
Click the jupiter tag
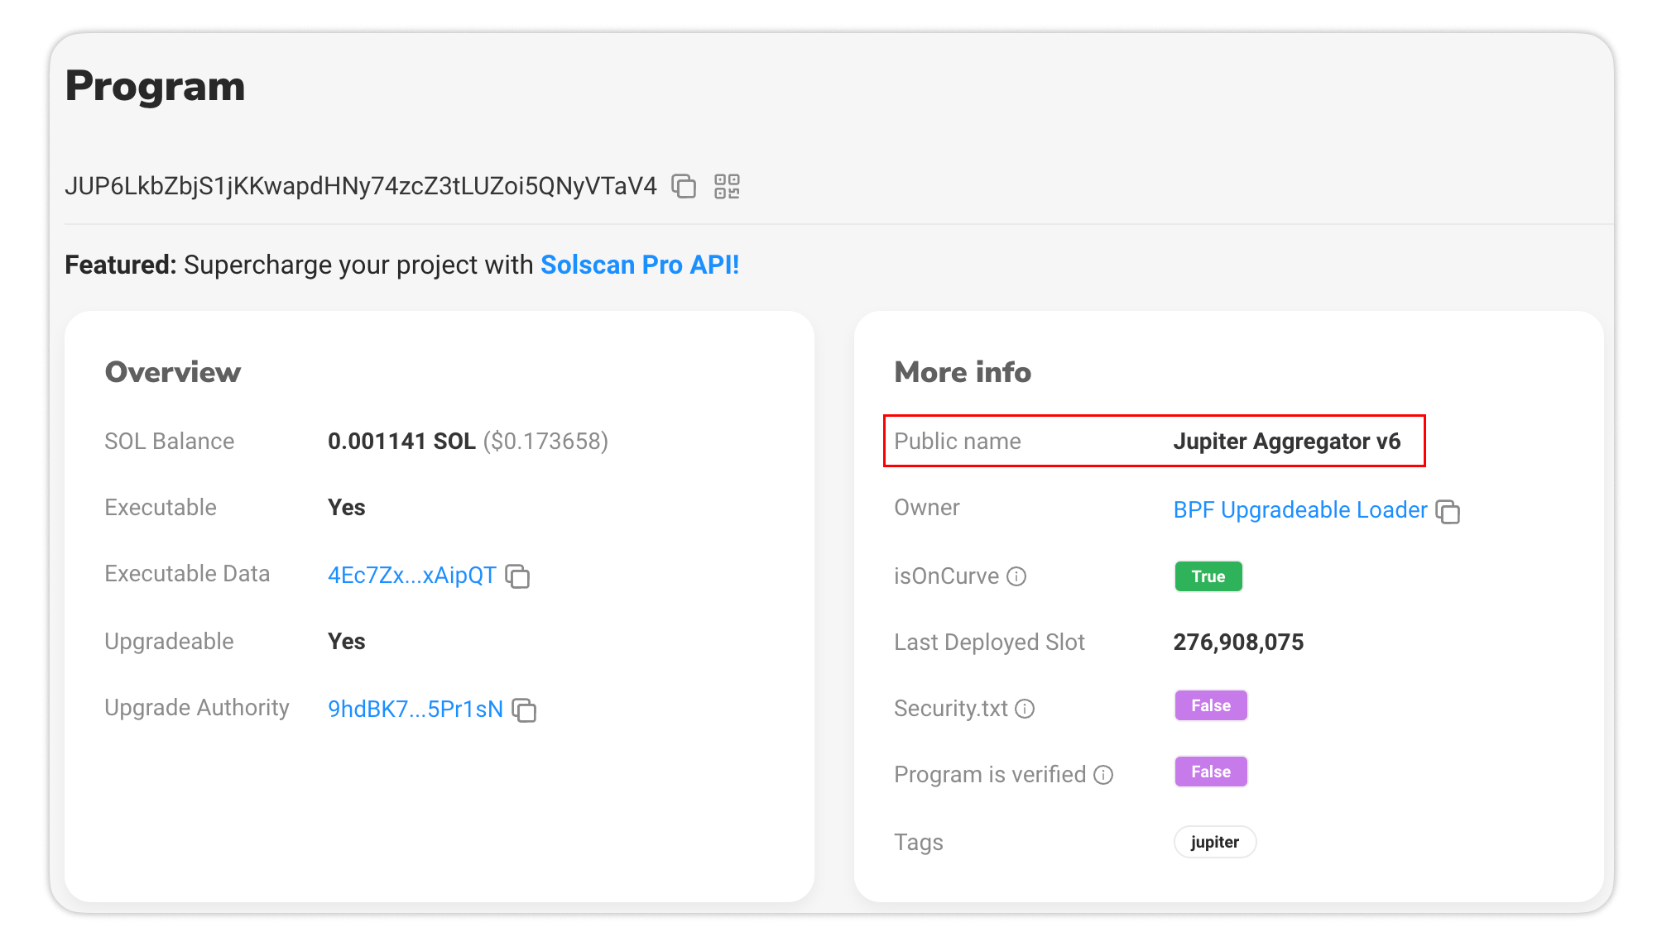(x=1215, y=842)
